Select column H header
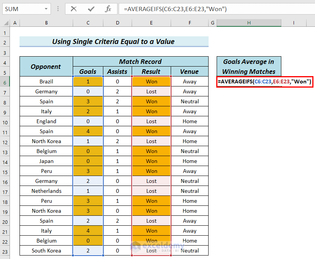This screenshot has height=259, width=315. pos(249,23)
